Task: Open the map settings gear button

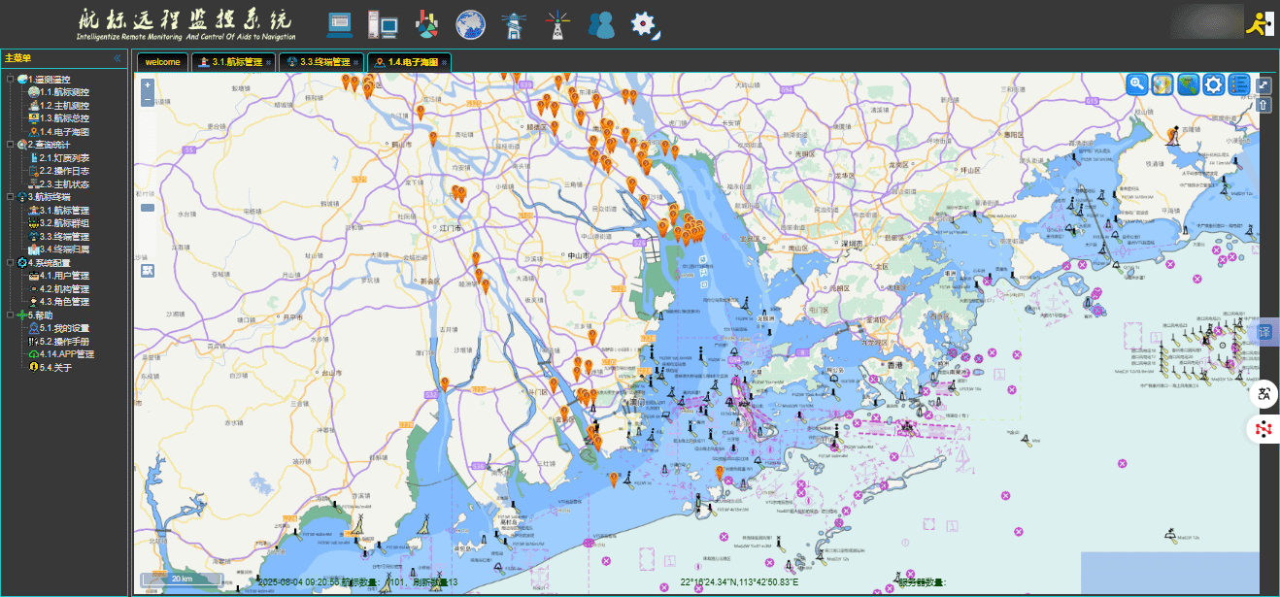Action: [1213, 84]
